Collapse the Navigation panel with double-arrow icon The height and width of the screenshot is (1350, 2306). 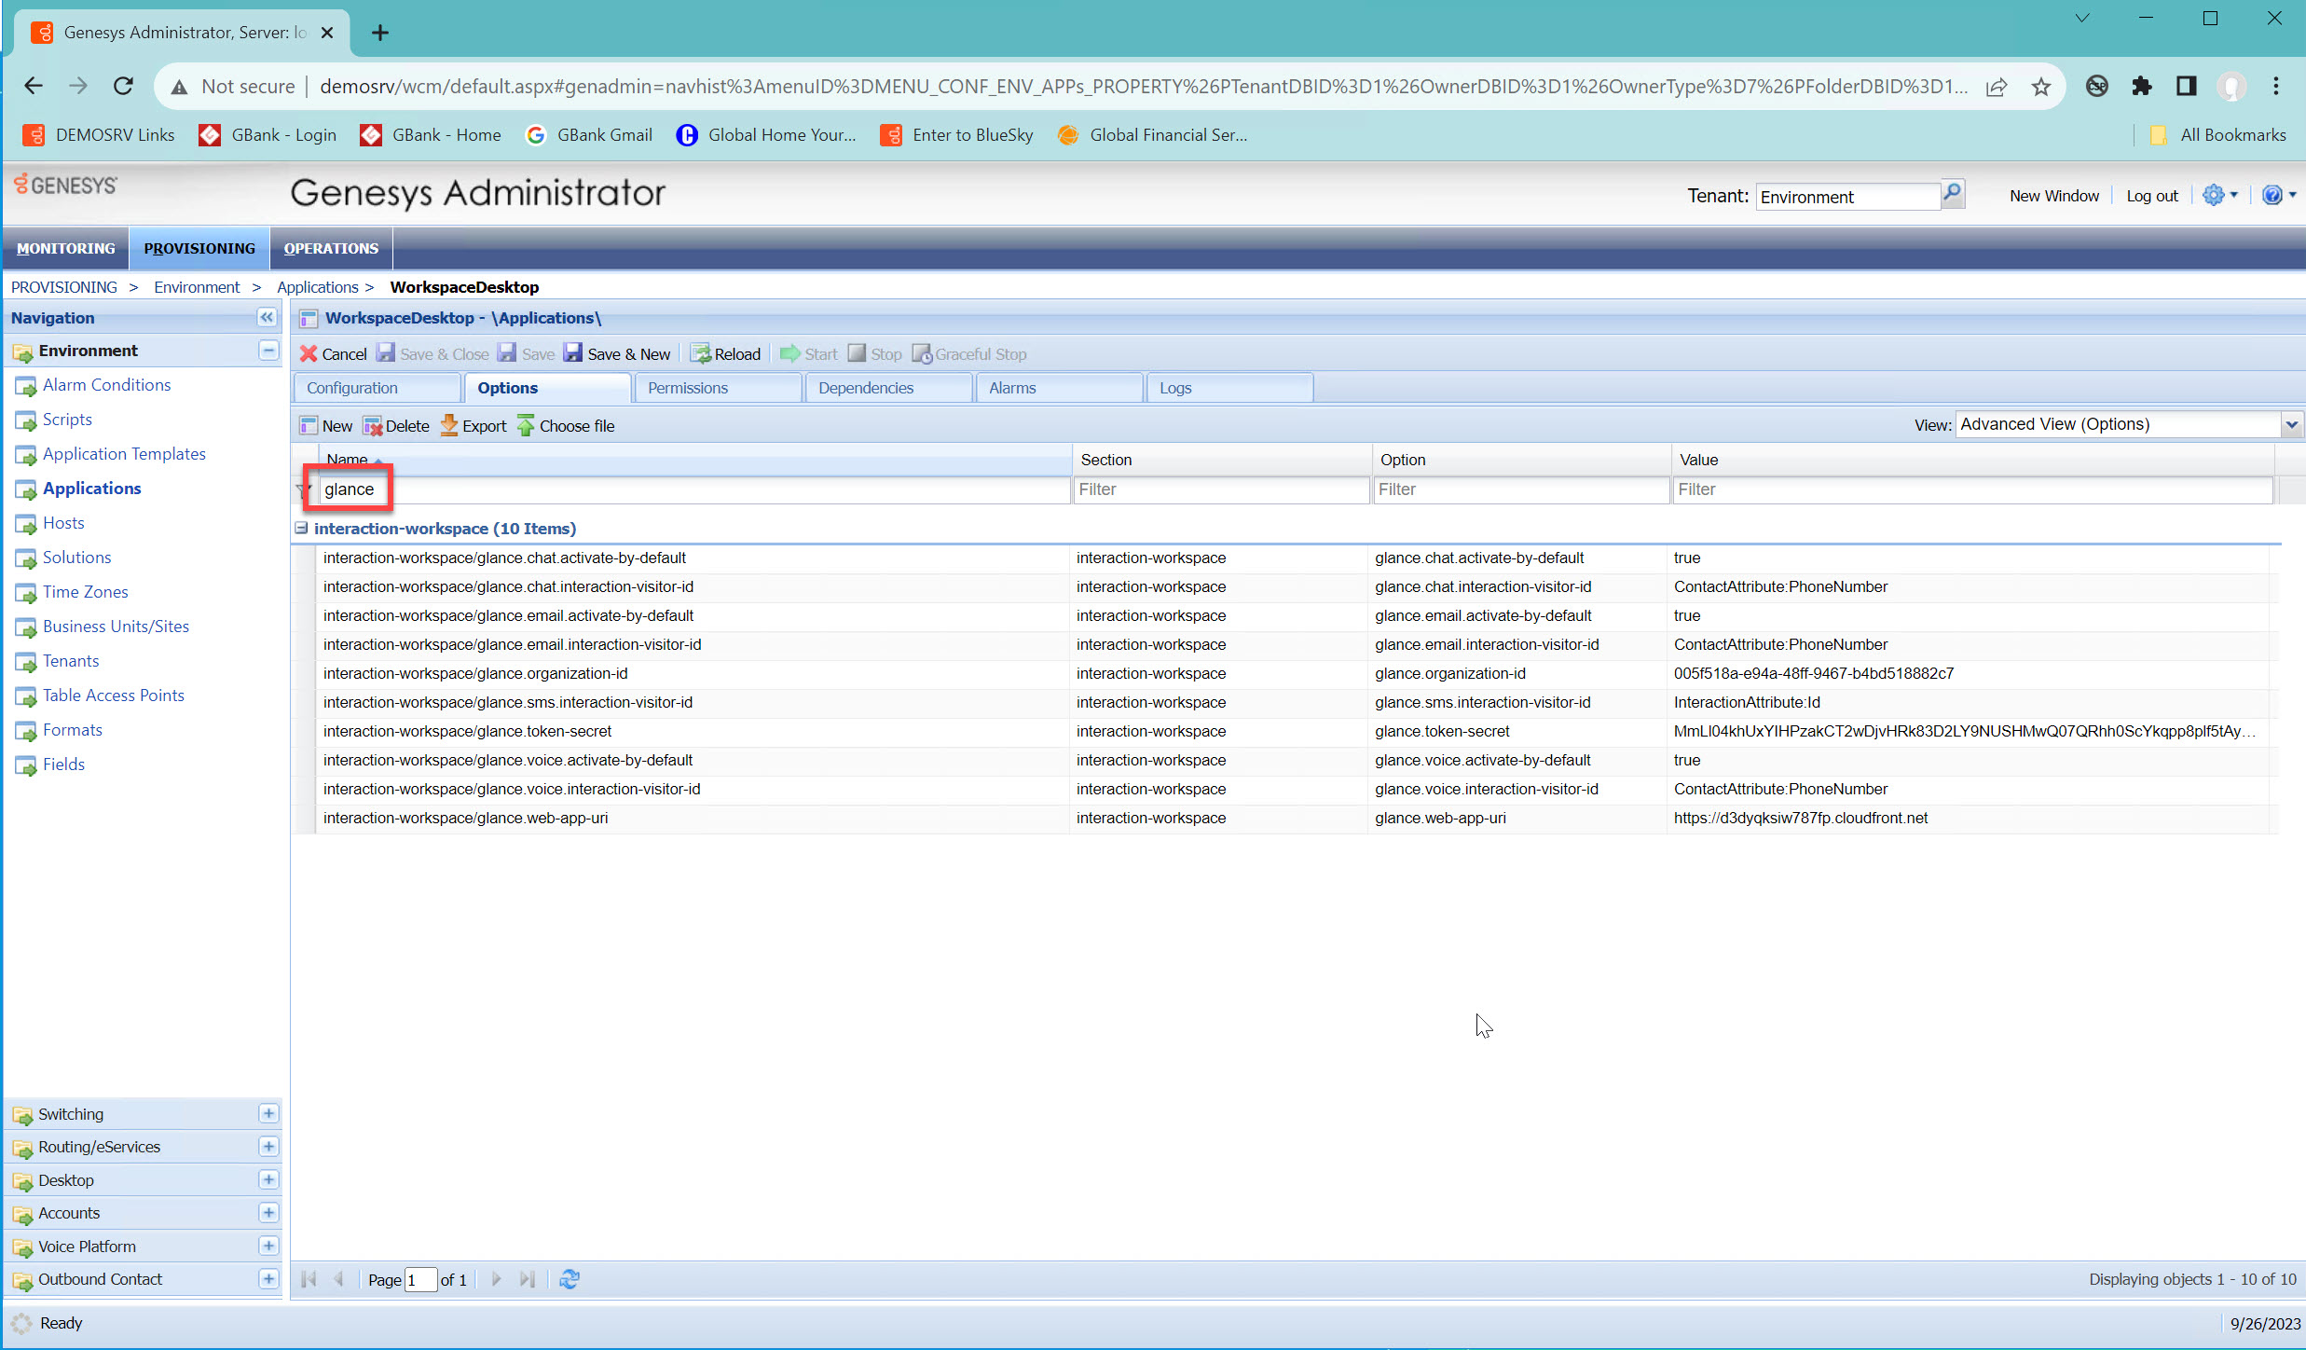[x=267, y=317]
